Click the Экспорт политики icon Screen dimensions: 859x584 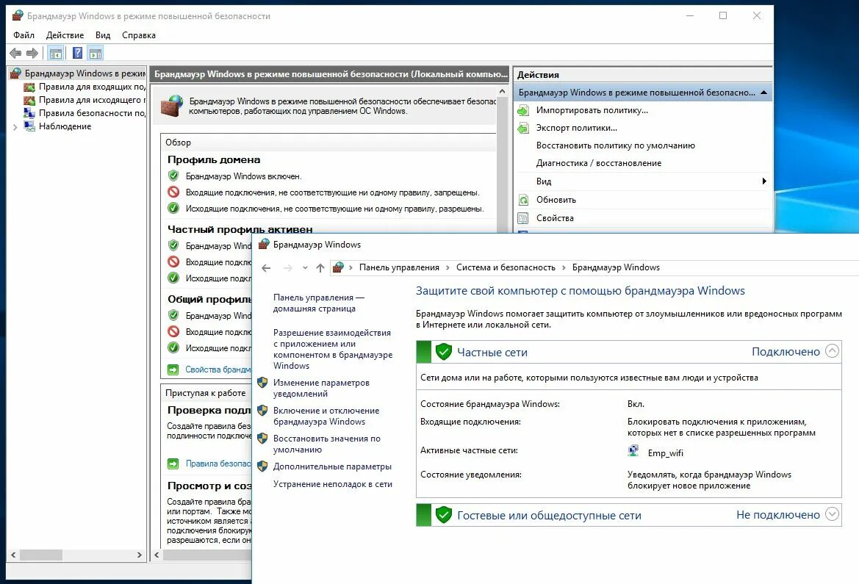coord(523,129)
